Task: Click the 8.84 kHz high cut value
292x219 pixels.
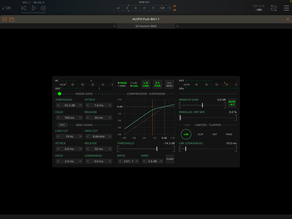Action: [x=99, y=136]
